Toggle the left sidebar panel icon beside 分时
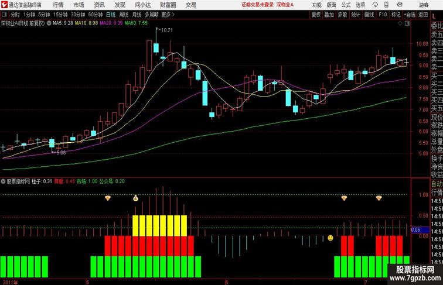The width and height of the screenshot is (443, 285). tap(4, 15)
